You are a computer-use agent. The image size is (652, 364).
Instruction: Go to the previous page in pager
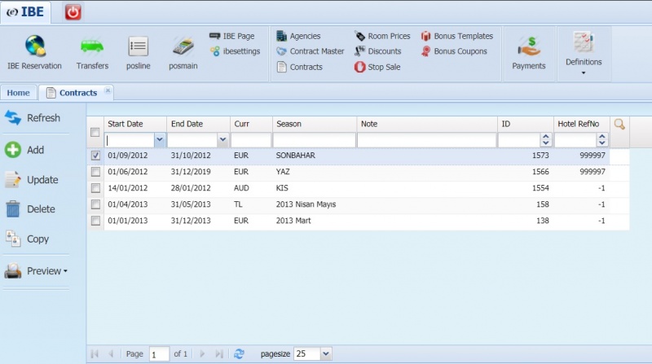tap(111, 353)
